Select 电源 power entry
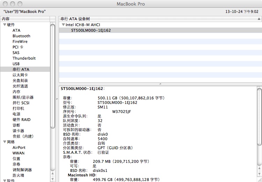This screenshot has width=262, height=182. 16,114
